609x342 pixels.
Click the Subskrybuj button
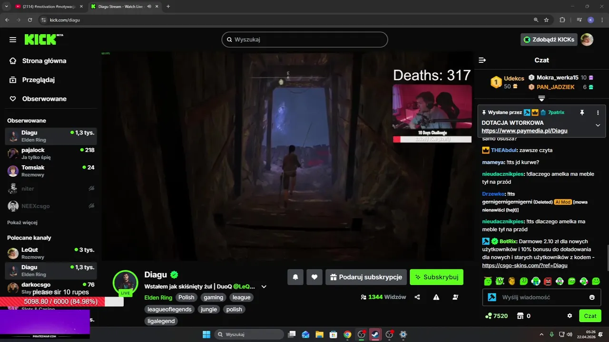[436, 277]
